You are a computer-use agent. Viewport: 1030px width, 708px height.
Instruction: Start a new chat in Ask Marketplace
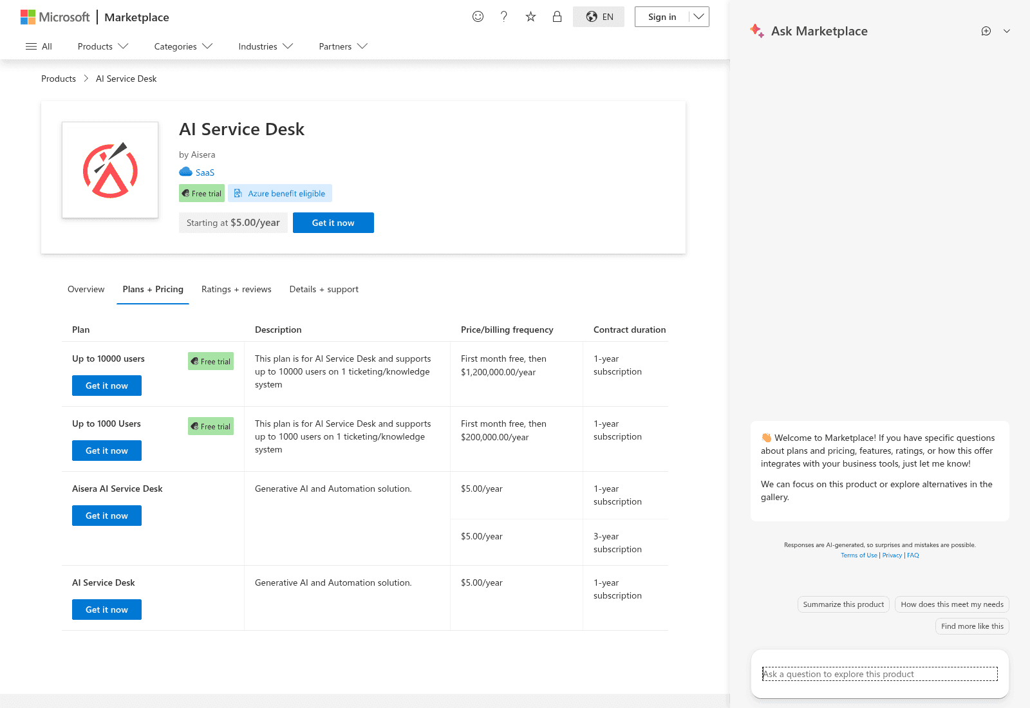[x=986, y=31]
